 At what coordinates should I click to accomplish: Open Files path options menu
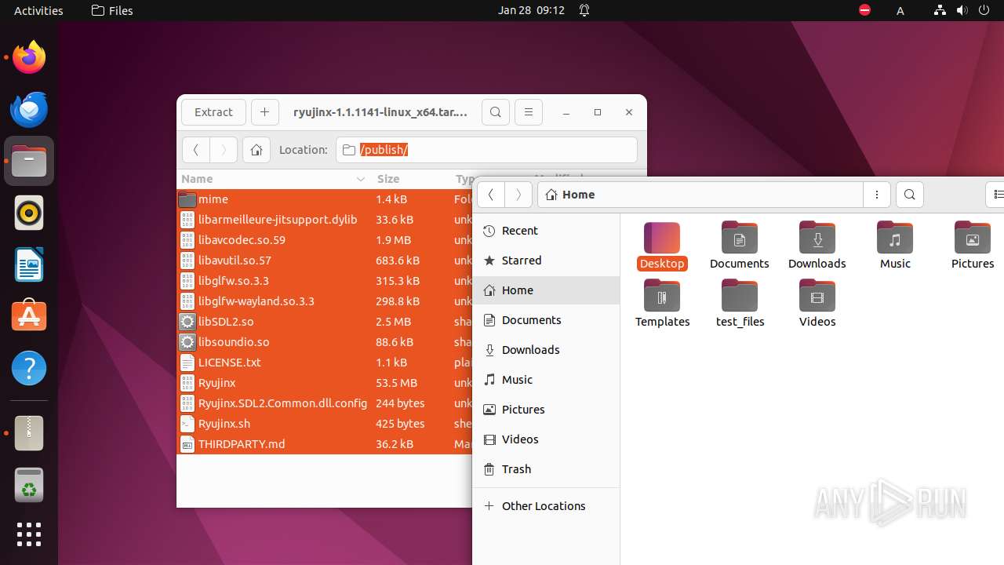877,195
